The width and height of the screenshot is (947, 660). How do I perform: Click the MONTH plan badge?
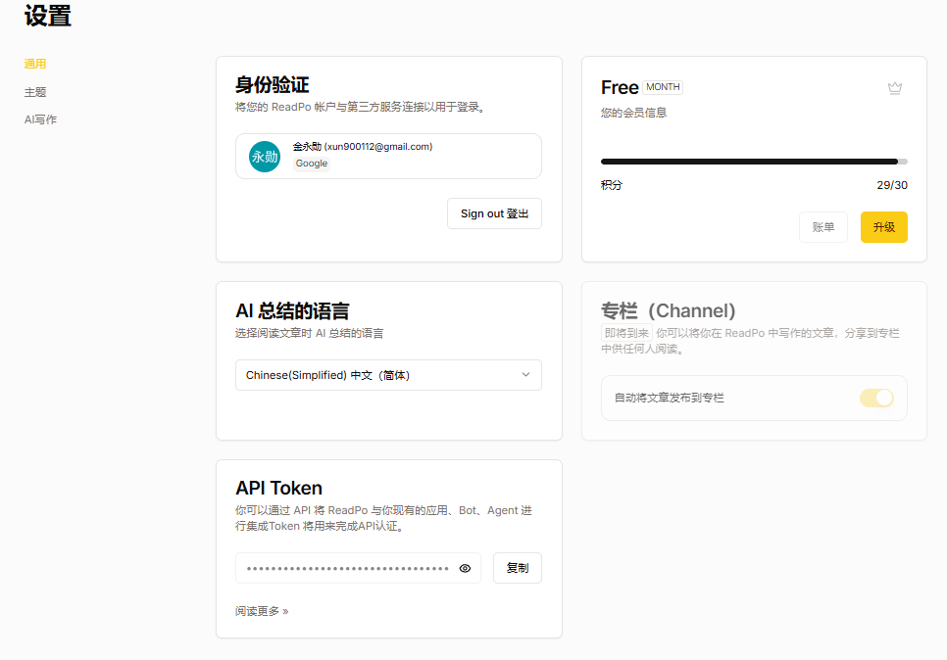click(x=663, y=87)
